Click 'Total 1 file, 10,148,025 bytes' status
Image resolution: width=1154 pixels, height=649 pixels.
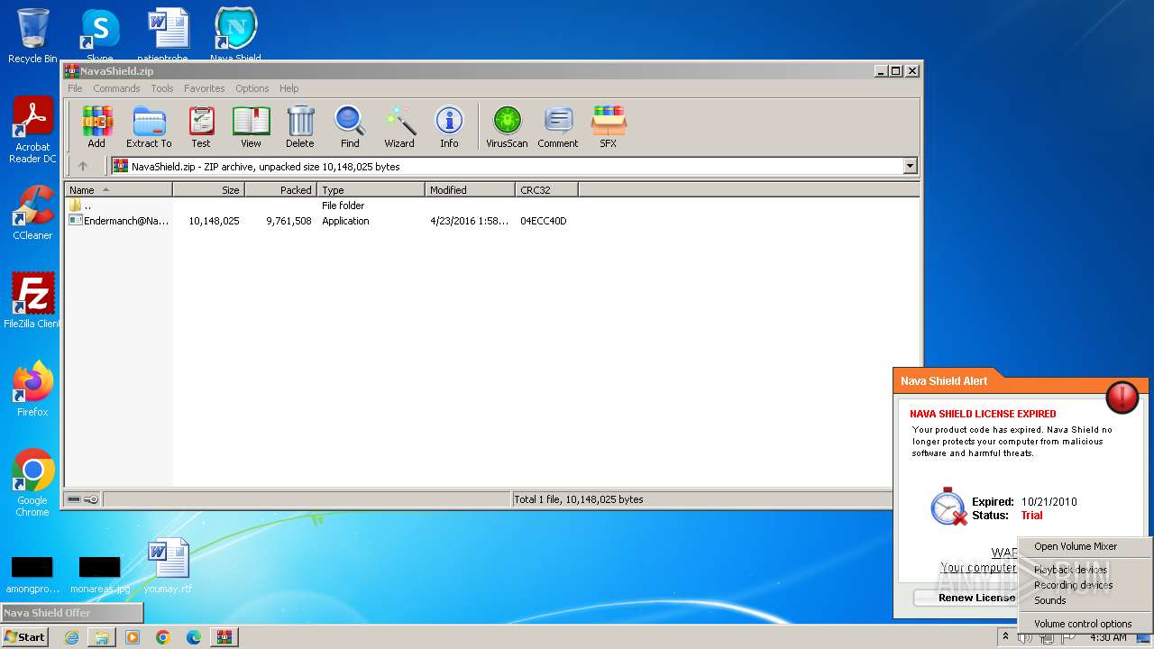(579, 499)
